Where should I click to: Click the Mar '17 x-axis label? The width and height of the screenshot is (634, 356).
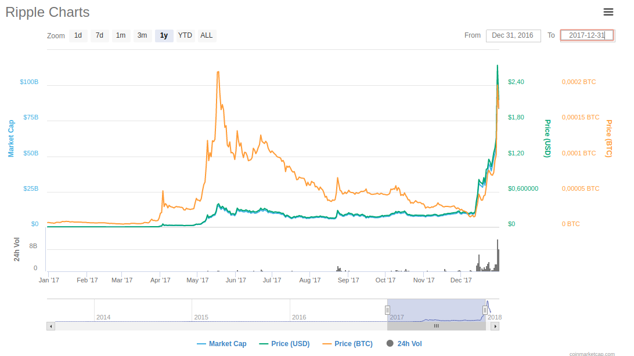click(x=122, y=280)
